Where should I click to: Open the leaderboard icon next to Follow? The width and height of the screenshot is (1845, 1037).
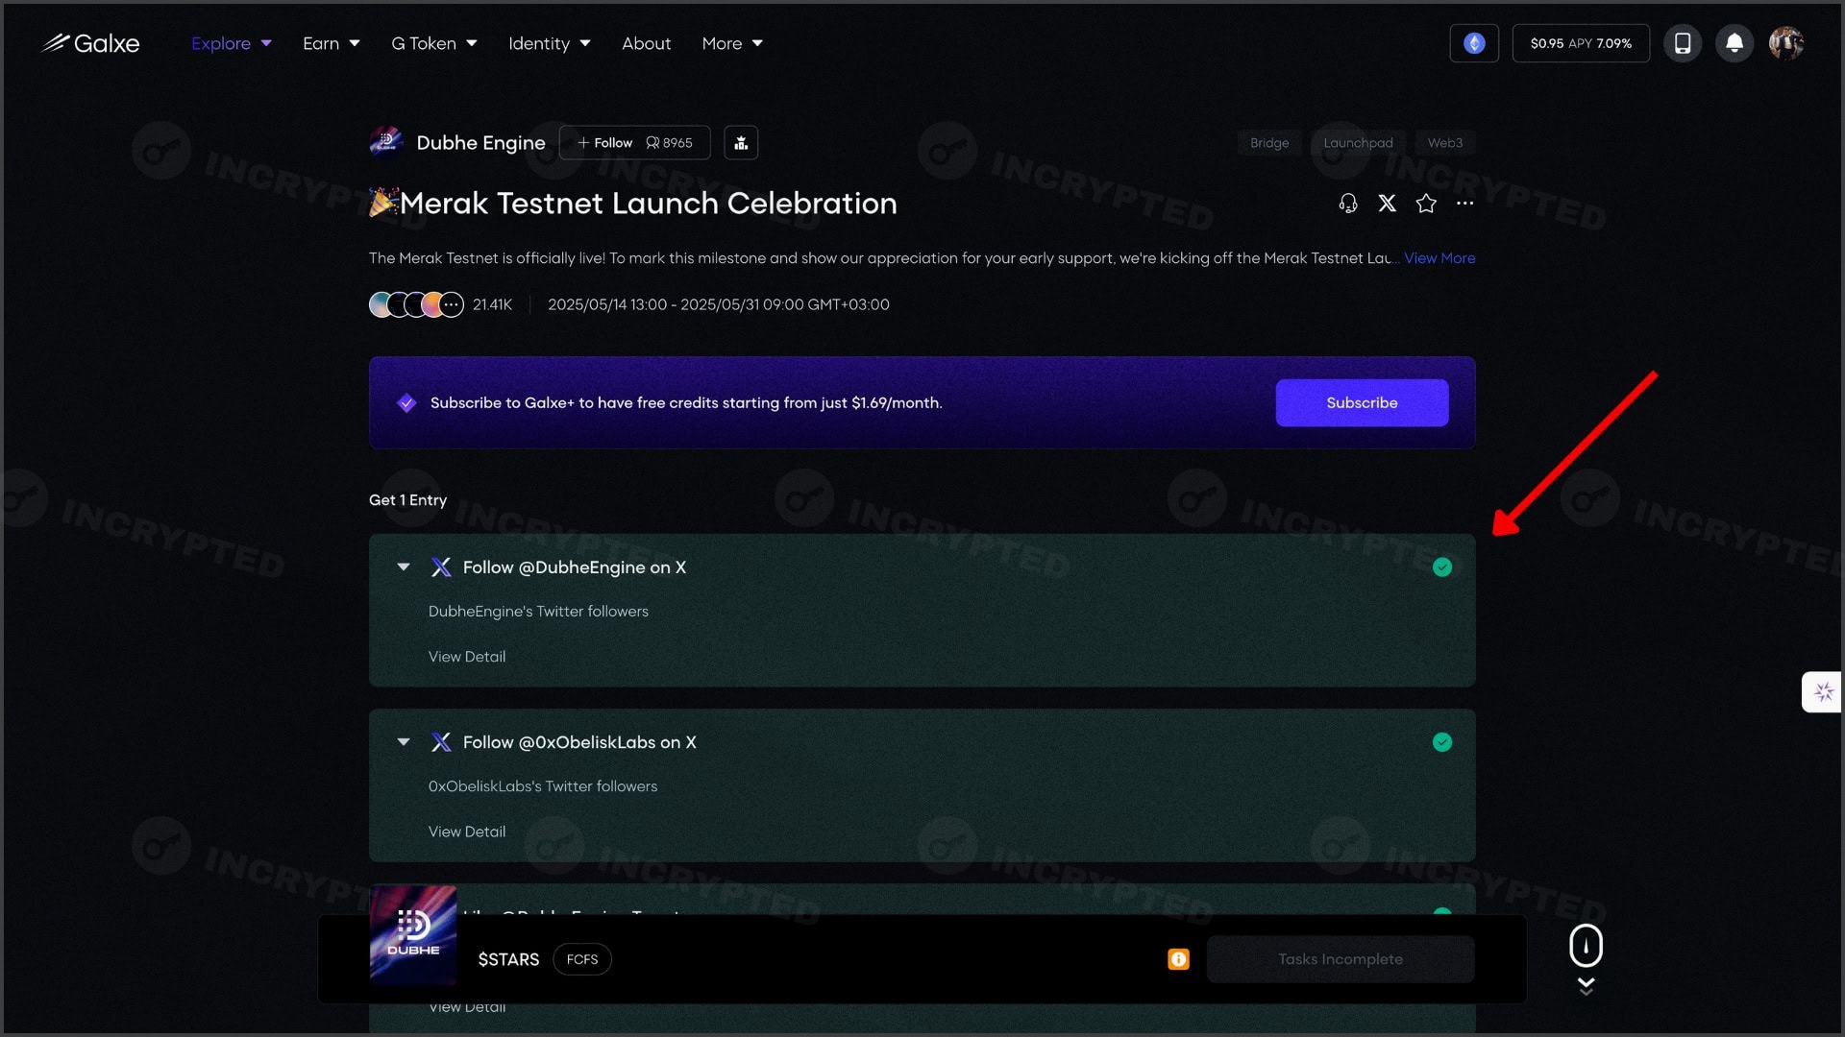(741, 142)
